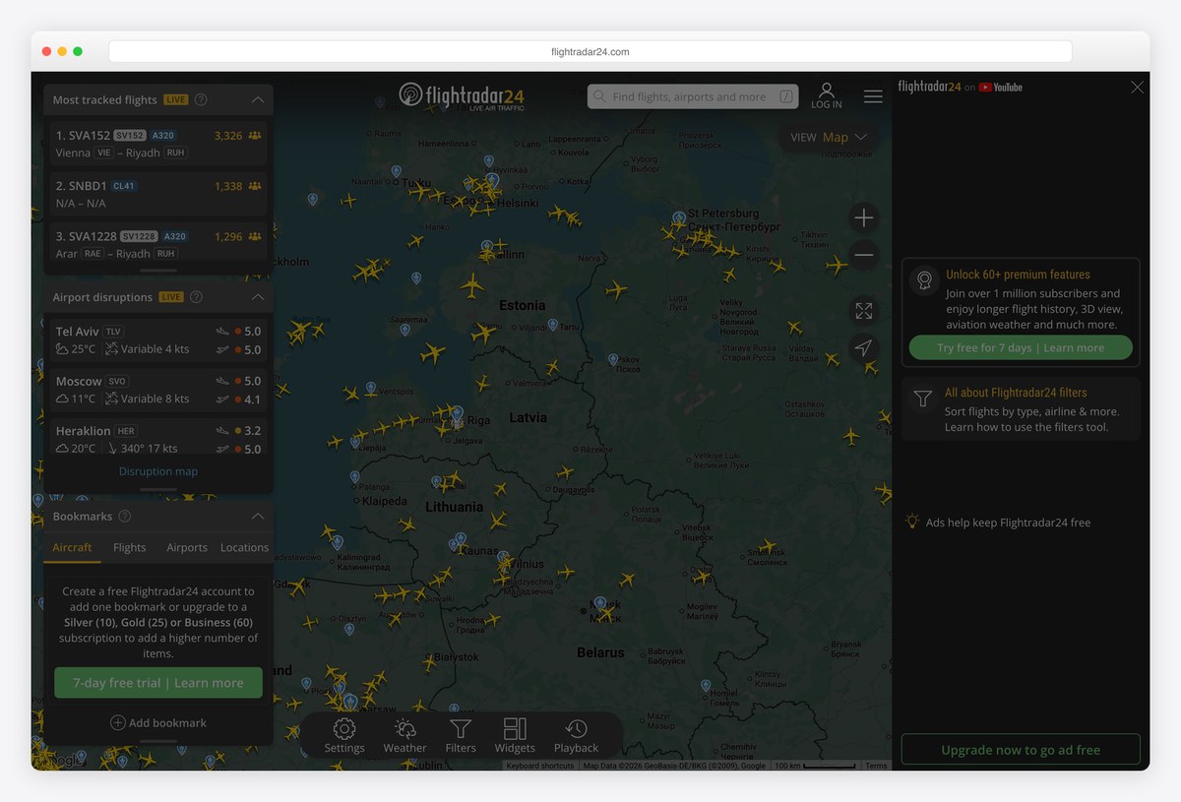1181x802 pixels.
Task: Open help icon beside Airport disruptions
Action: [196, 297]
